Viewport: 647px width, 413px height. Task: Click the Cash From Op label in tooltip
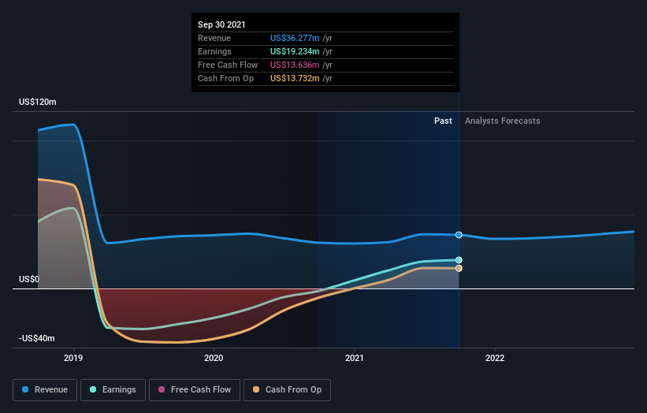coord(225,78)
